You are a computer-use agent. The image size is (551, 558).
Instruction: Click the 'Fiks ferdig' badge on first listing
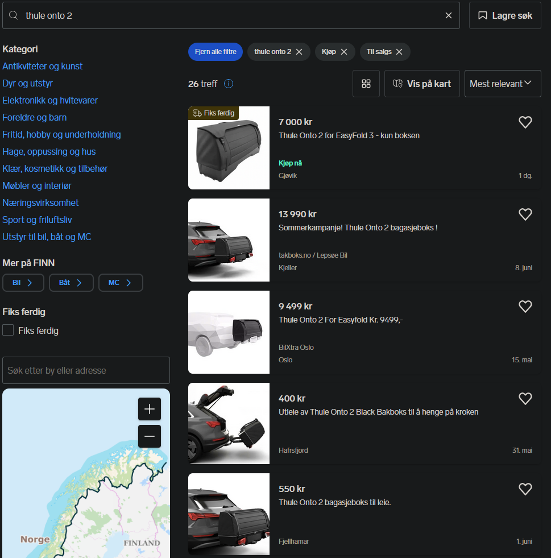[x=213, y=113]
